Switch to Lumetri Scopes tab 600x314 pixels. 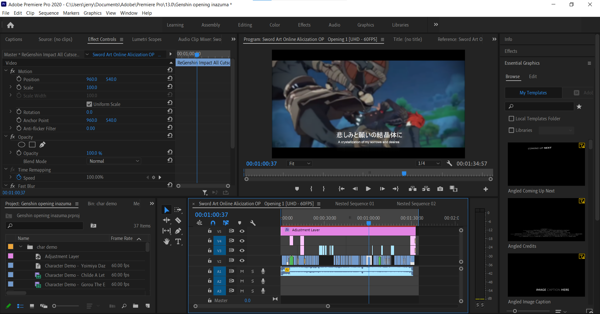click(x=147, y=39)
